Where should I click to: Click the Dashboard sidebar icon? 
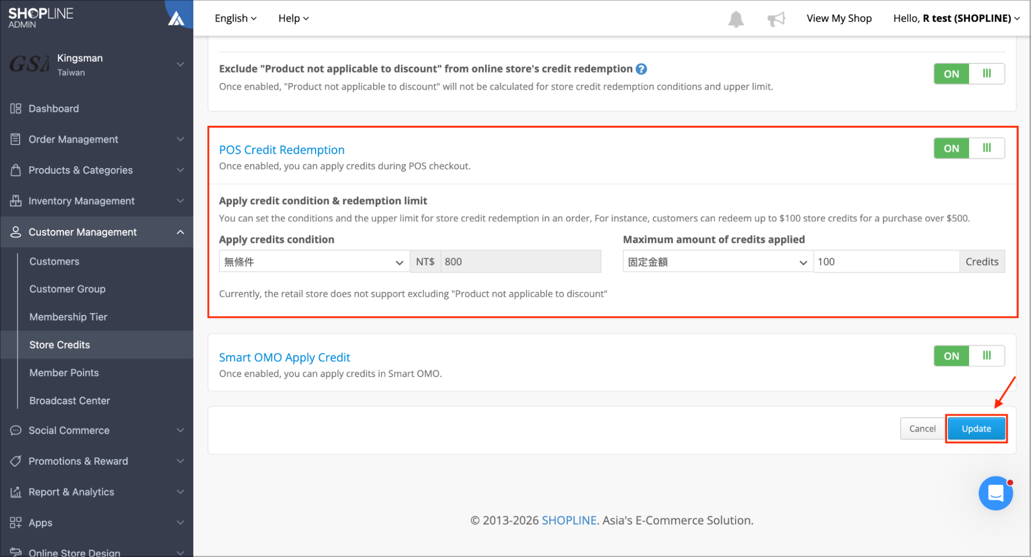pyautogui.click(x=15, y=108)
